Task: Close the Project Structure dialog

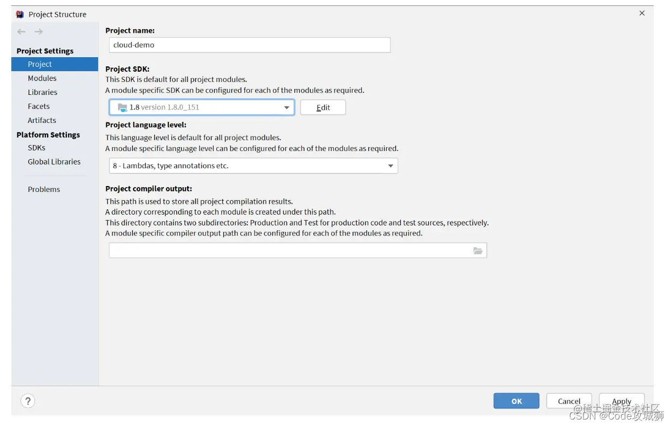Action: pos(642,13)
